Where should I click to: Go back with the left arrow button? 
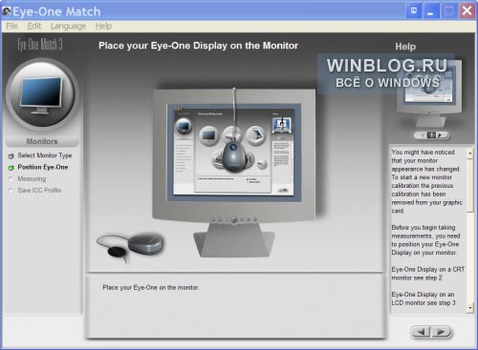(421, 332)
